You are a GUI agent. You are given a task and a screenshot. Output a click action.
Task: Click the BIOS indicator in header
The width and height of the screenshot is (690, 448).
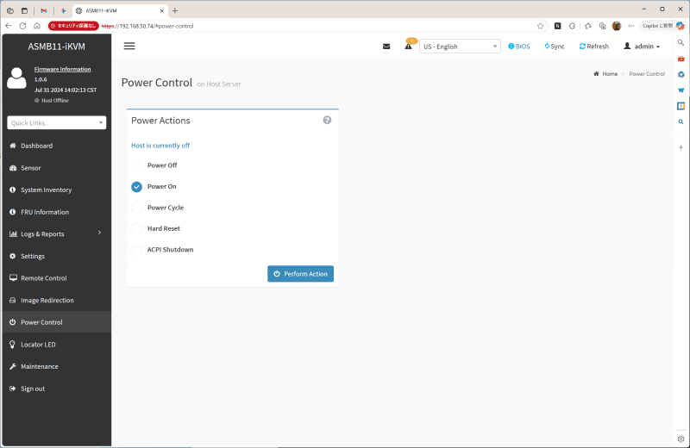(x=519, y=47)
